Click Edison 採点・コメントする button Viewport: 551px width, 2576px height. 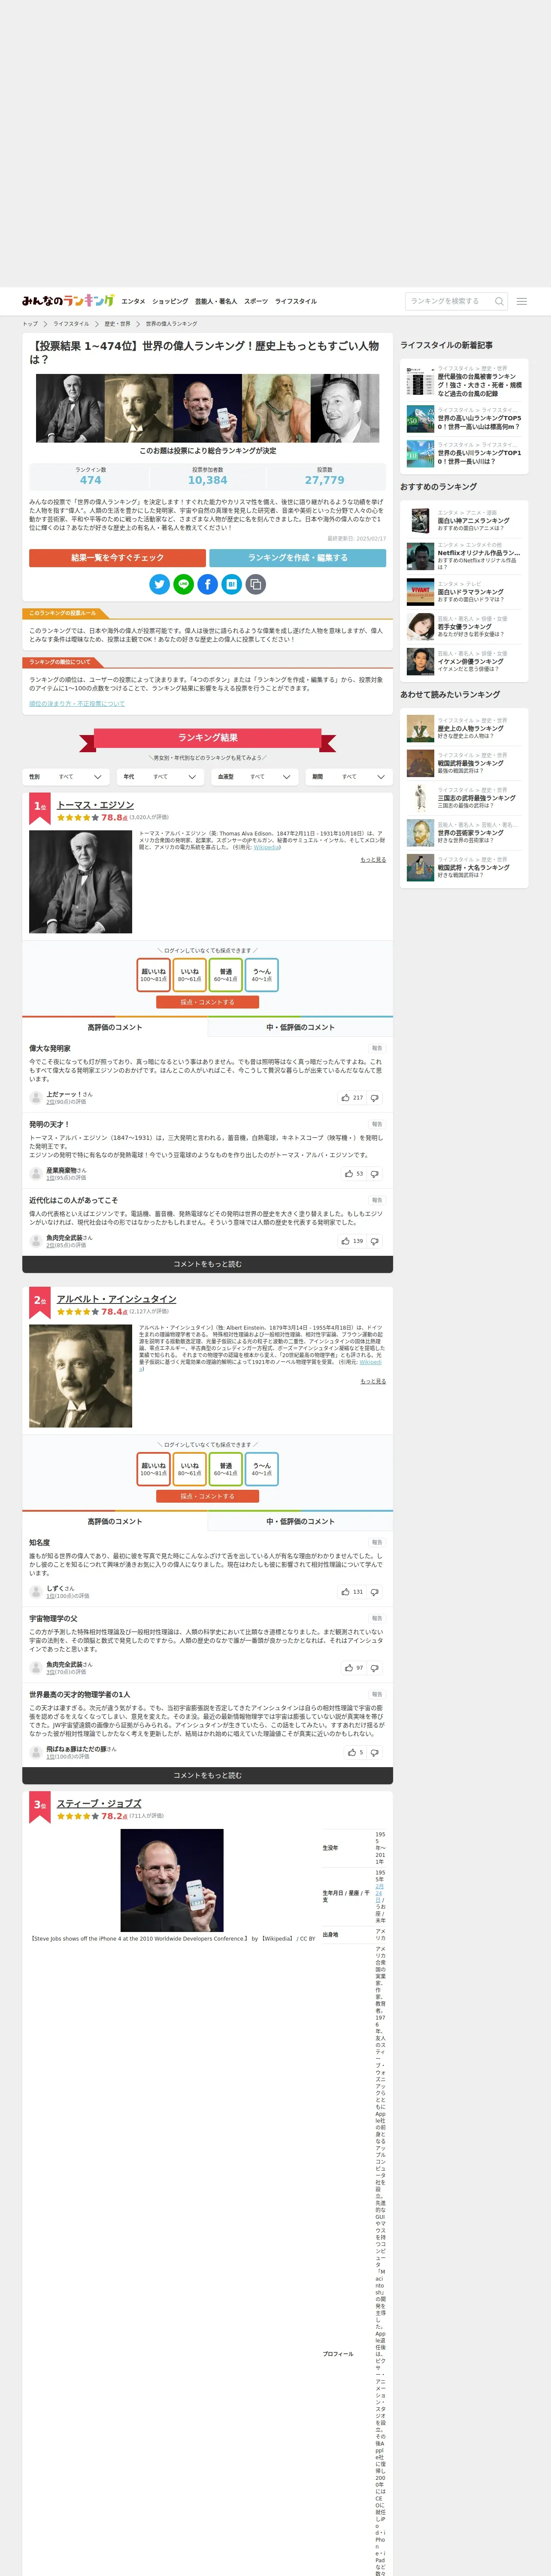coord(207,1002)
